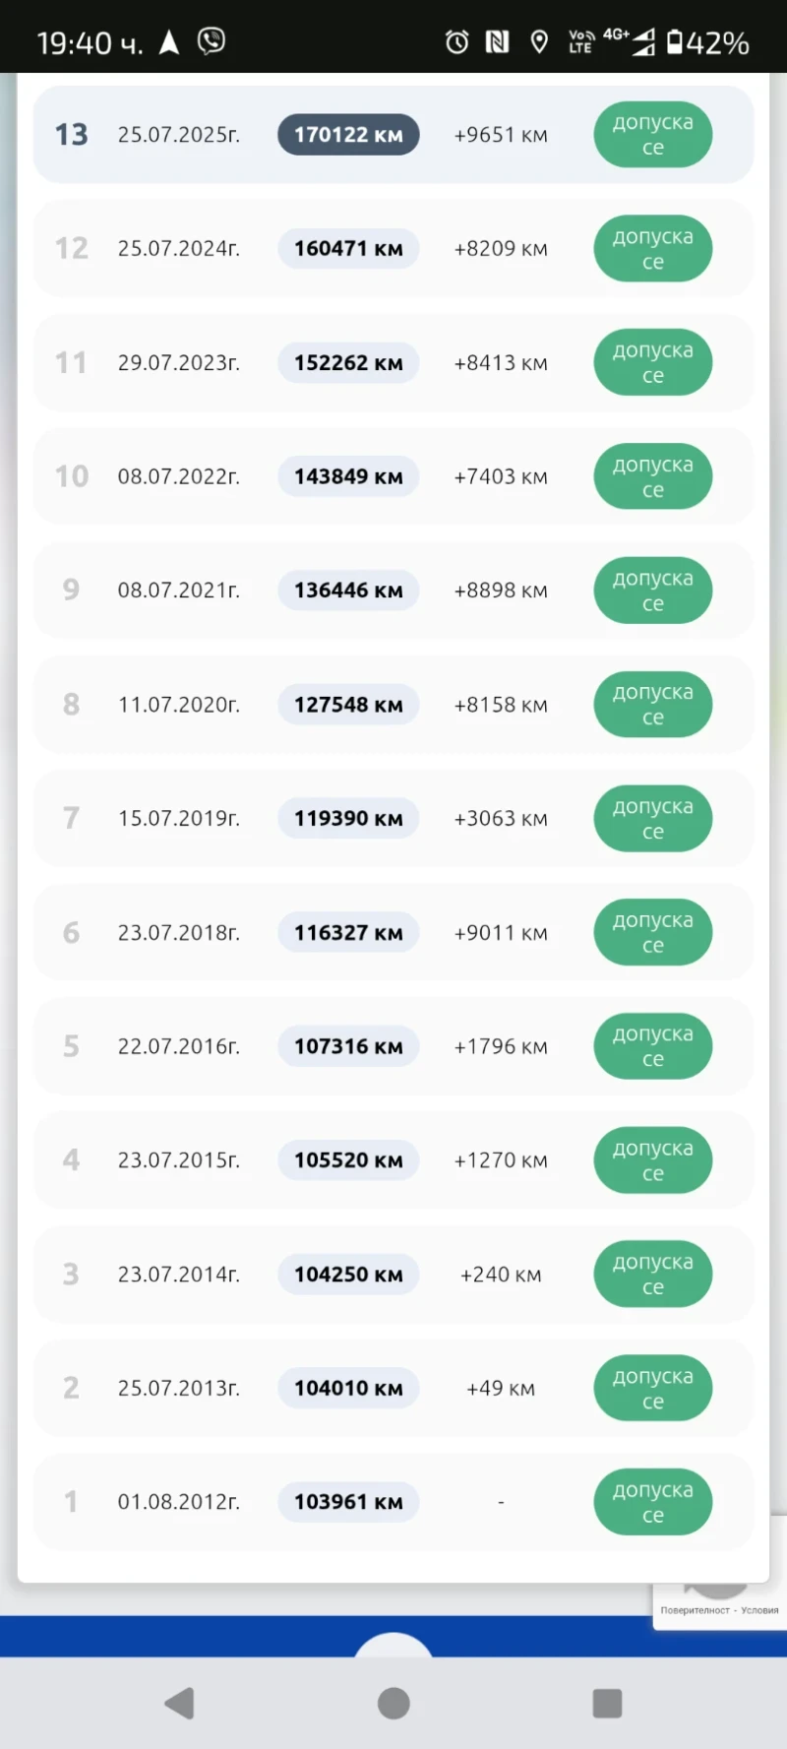
Task: Open recent apps with square button
Action: click(x=607, y=1703)
